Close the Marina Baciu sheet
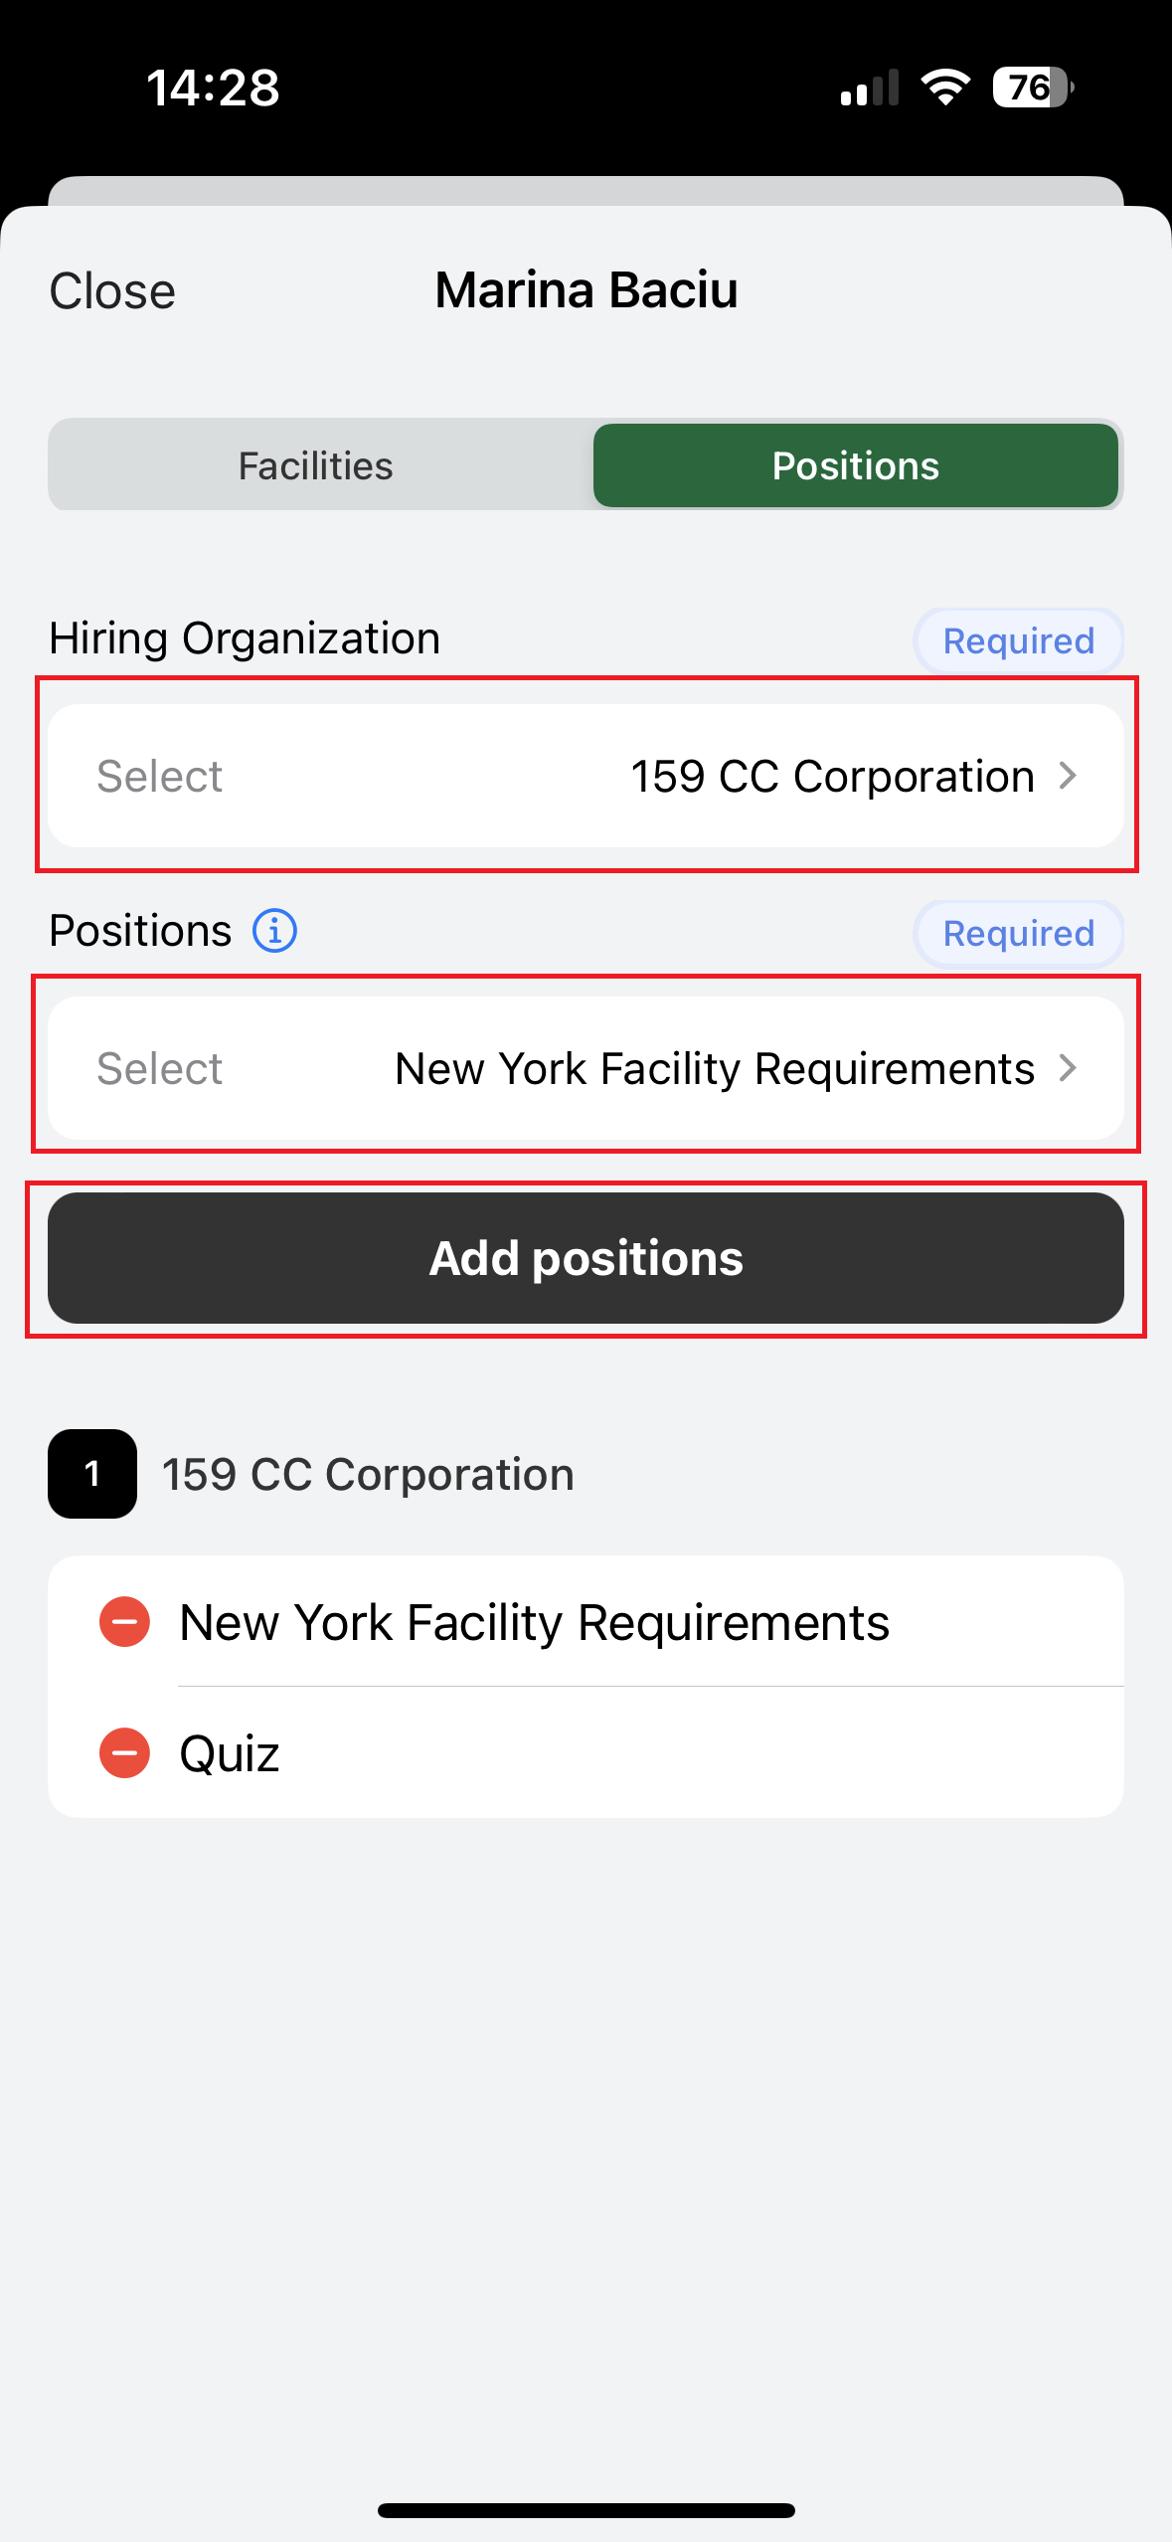This screenshot has width=1172, height=2542. [x=112, y=291]
